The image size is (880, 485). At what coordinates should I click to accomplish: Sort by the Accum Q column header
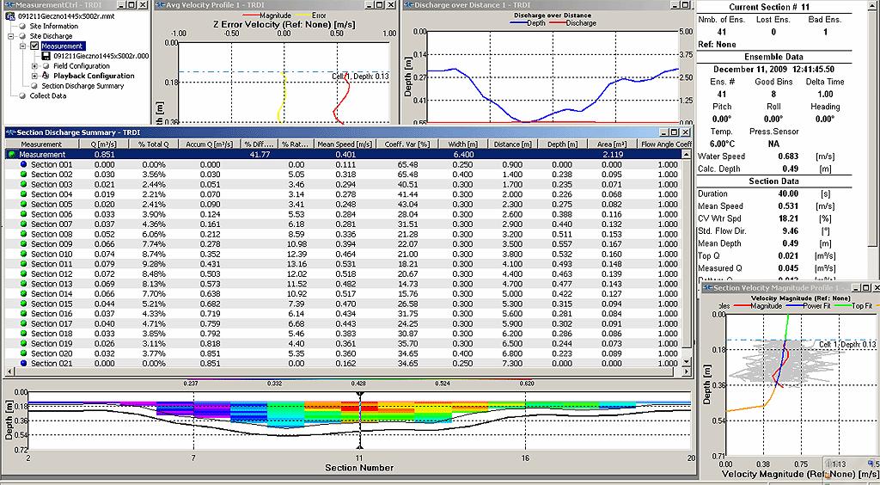210,144
